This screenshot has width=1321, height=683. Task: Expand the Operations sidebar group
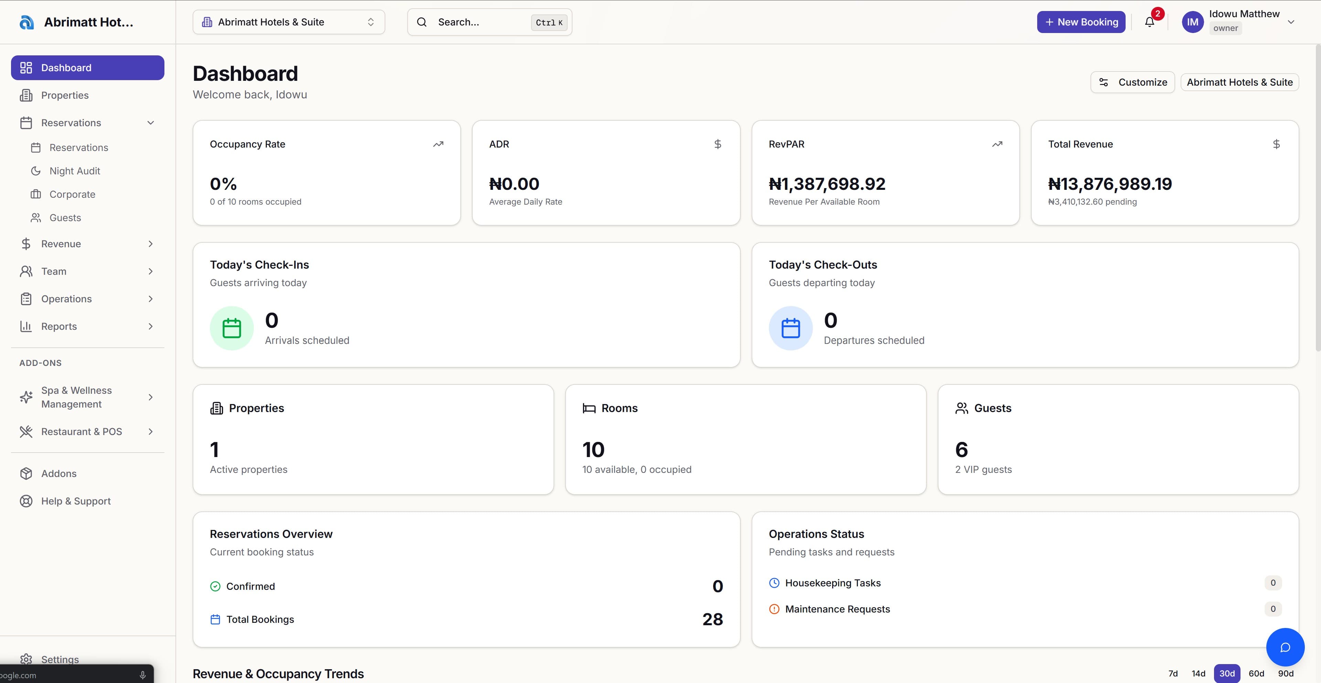tap(151, 299)
